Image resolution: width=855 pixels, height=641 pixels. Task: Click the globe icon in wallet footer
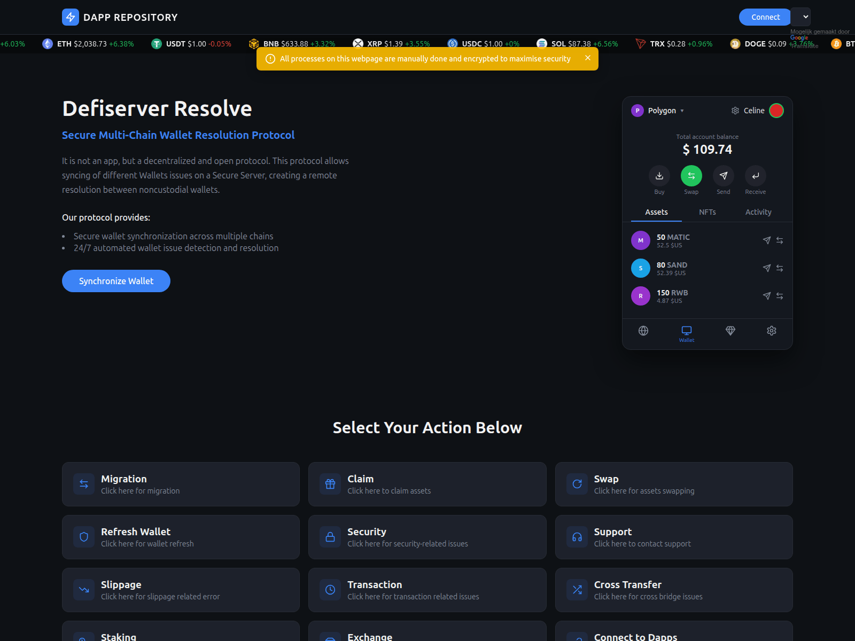643,331
